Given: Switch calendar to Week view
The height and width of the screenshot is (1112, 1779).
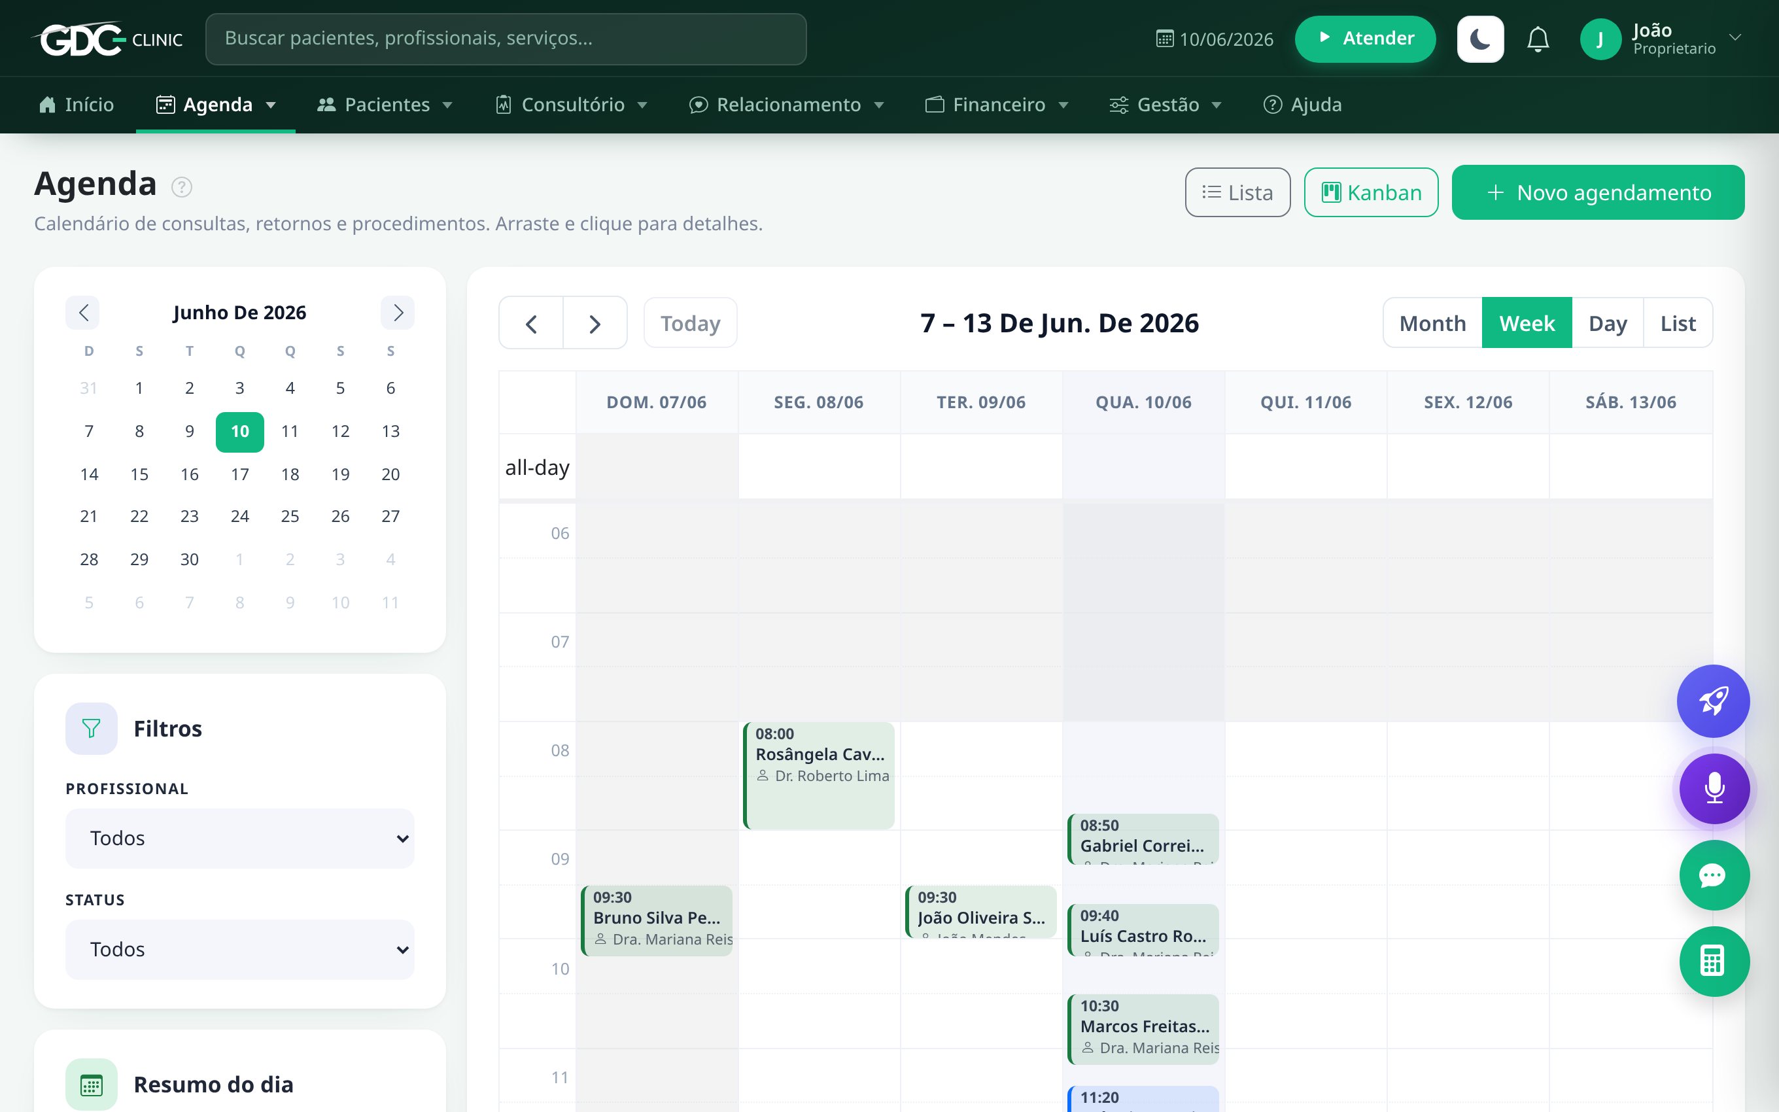Looking at the screenshot, I should tap(1527, 323).
